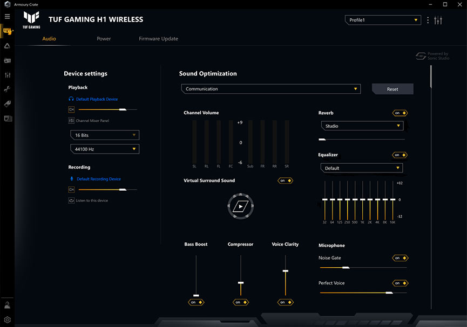Open the Game Library icon in the sidebar
Screen dimensions: 467x327
click(x=7, y=61)
